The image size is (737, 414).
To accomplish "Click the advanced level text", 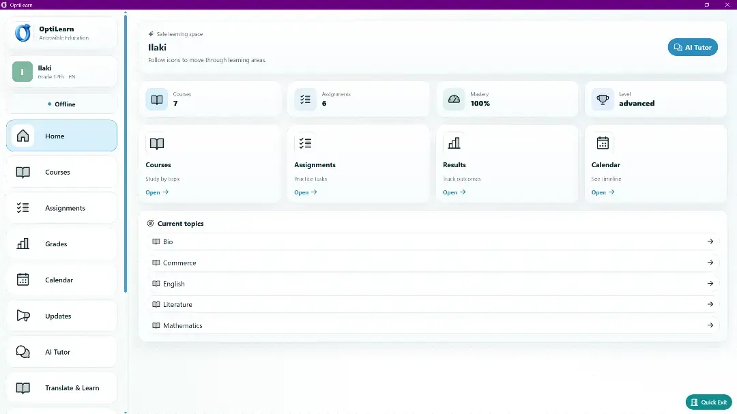I will 637,104.
